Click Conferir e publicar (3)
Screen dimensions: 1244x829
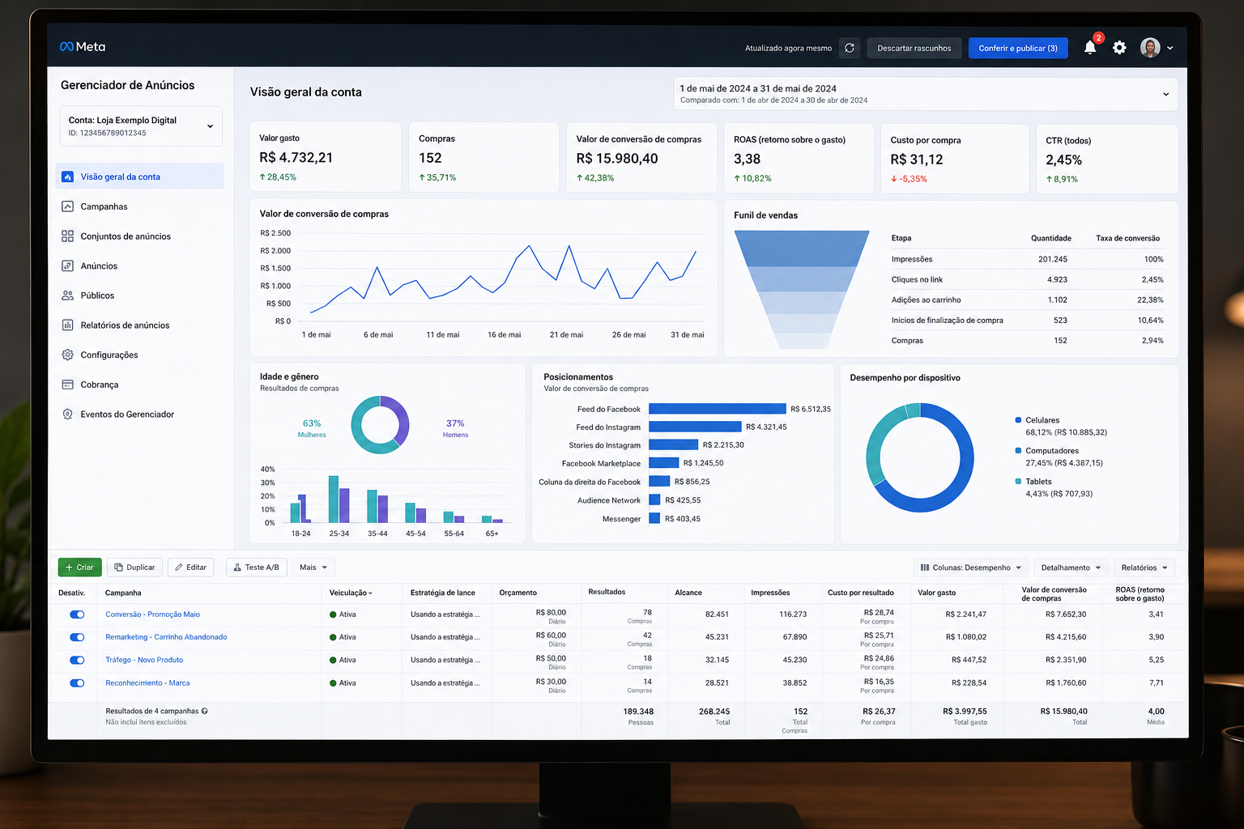[x=1018, y=49]
